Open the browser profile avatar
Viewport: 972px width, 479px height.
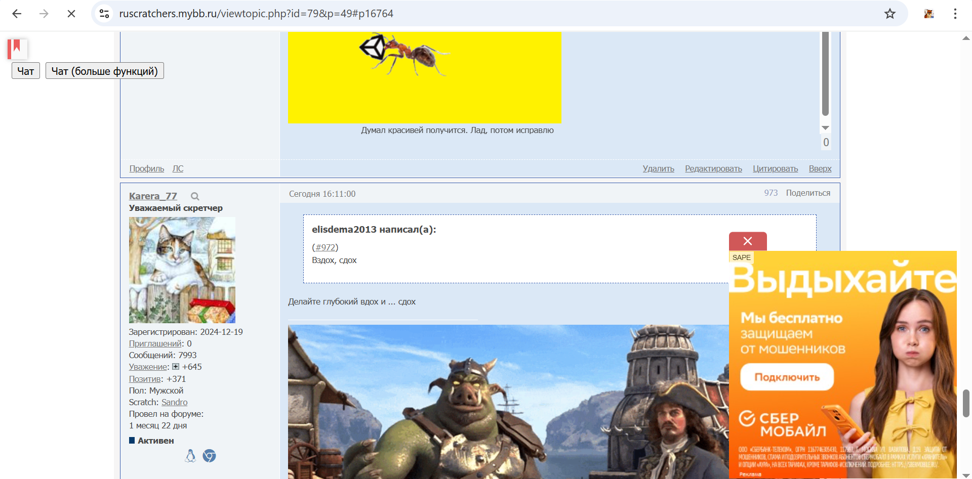[929, 14]
